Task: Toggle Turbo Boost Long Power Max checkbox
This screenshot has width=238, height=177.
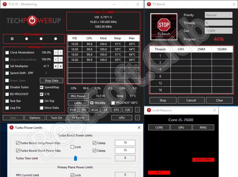Action: (18, 143)
